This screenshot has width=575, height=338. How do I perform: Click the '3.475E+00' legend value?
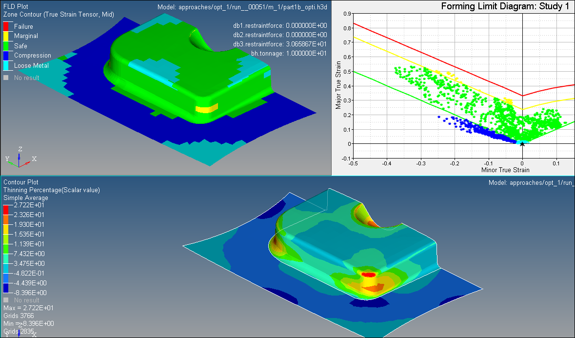[29, 263]
